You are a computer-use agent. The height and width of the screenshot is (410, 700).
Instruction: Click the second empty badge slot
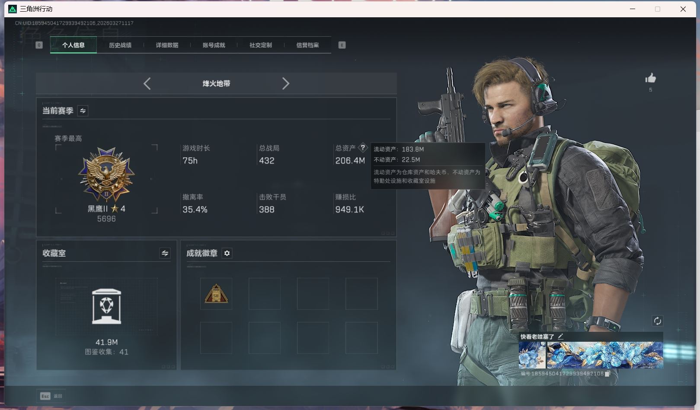click(x=265, y=294)
